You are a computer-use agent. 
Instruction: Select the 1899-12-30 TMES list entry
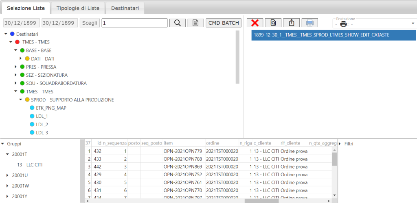(x=334, y=35)
